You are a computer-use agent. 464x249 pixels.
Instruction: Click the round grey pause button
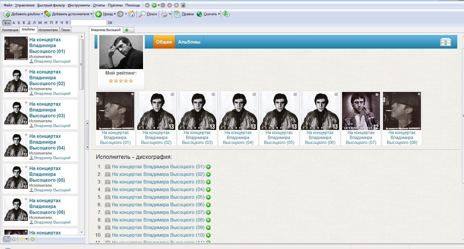click(x=163, y=5)
